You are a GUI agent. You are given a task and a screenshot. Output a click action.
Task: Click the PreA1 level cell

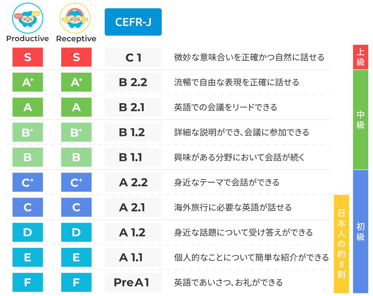[133, 282]
